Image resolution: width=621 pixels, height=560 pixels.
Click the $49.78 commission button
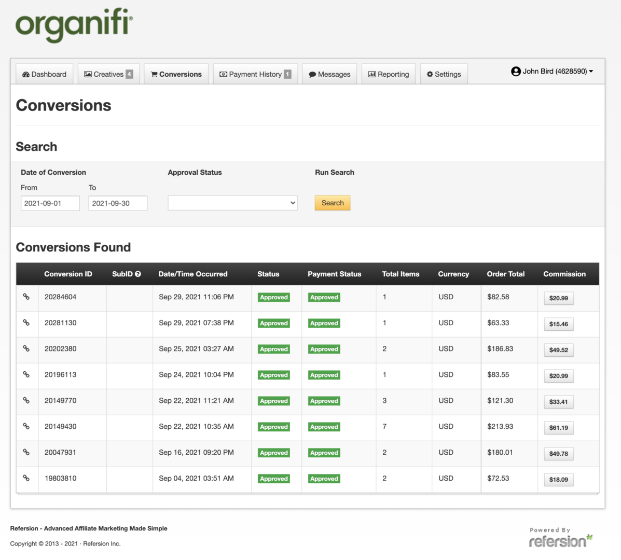click(x=558, y=454)
